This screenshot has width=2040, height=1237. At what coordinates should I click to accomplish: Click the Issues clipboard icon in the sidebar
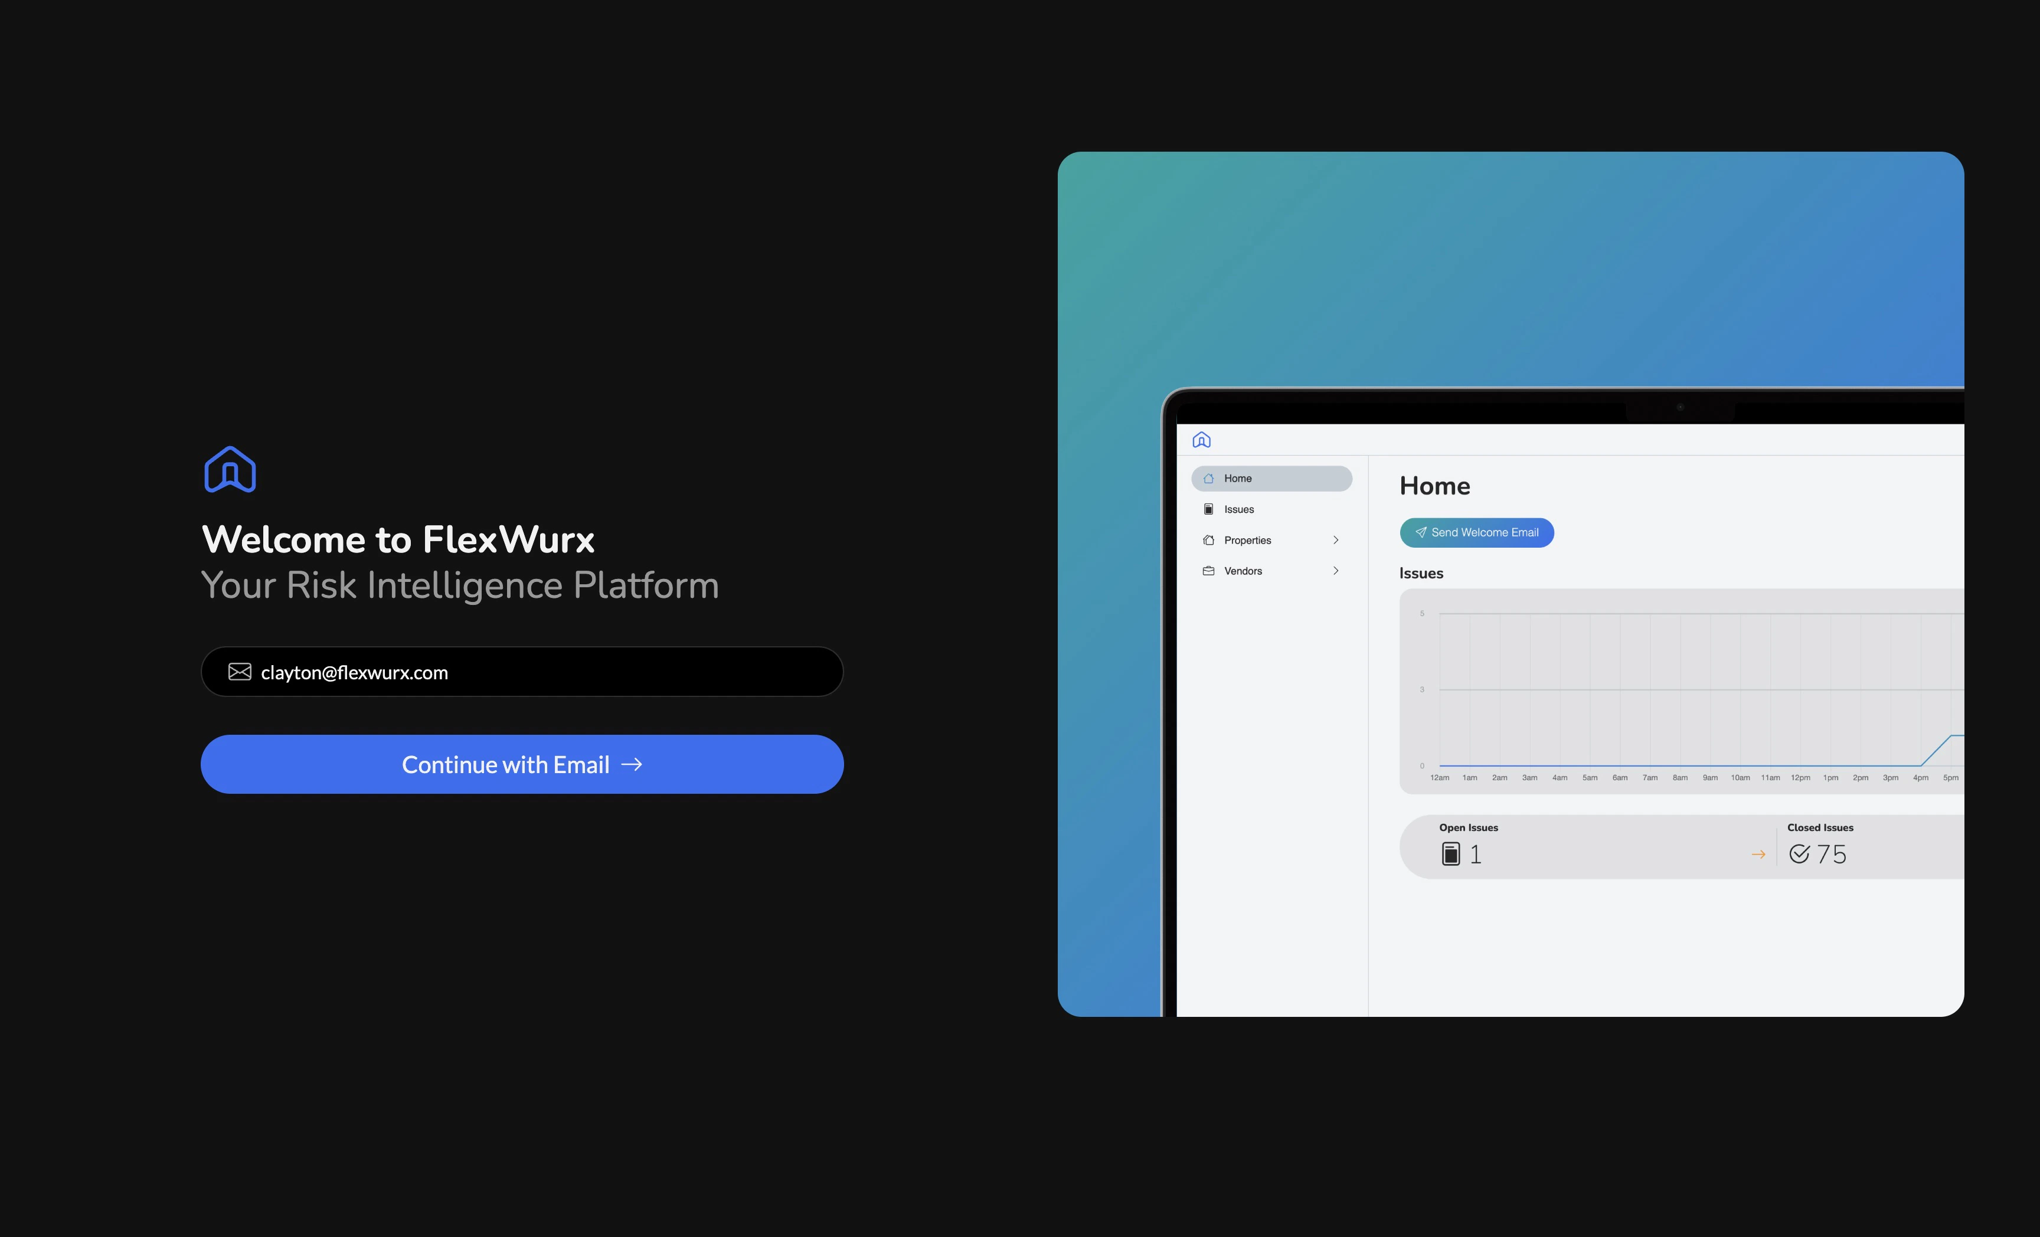(1209, 509)
